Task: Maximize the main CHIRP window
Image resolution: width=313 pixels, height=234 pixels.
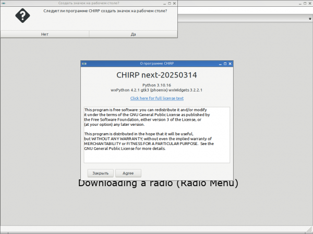Action: (x=305, y=3)
